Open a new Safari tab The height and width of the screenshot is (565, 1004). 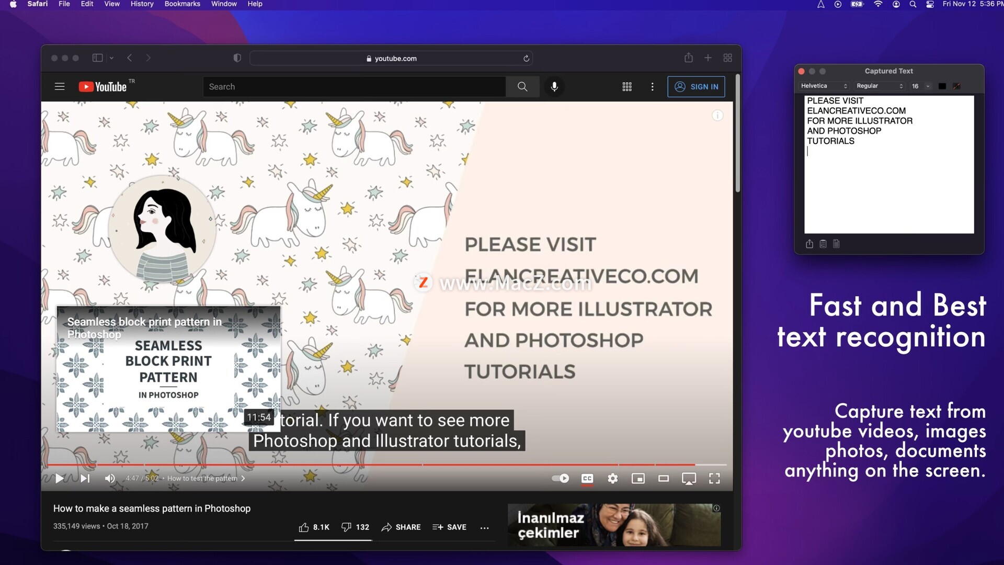point(708,58)
